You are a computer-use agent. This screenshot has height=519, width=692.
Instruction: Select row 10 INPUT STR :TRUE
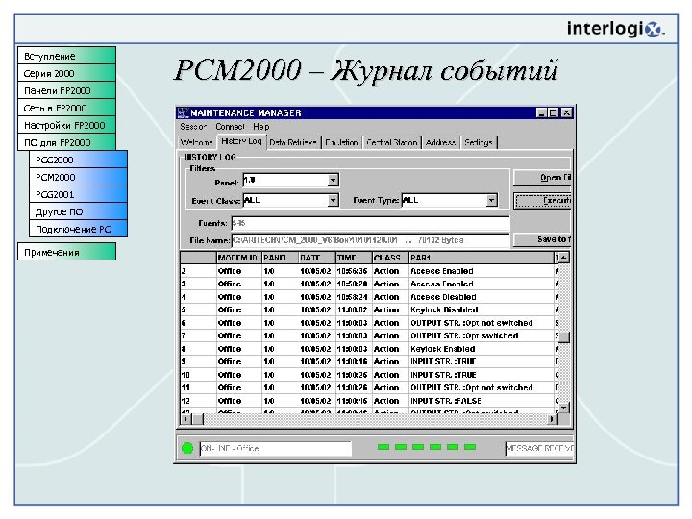point(367,375)
